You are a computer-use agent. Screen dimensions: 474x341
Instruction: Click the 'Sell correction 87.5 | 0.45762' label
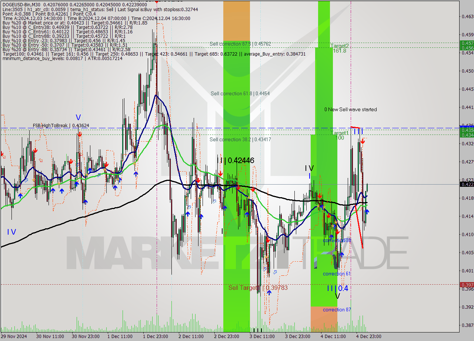(240, 44)
